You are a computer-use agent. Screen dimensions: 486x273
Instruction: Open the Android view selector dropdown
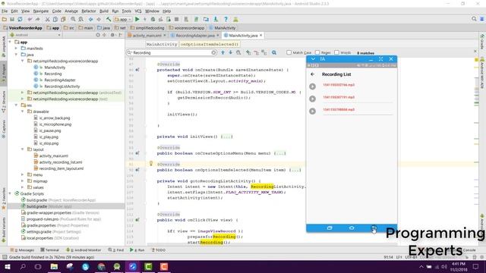[35, 35]
